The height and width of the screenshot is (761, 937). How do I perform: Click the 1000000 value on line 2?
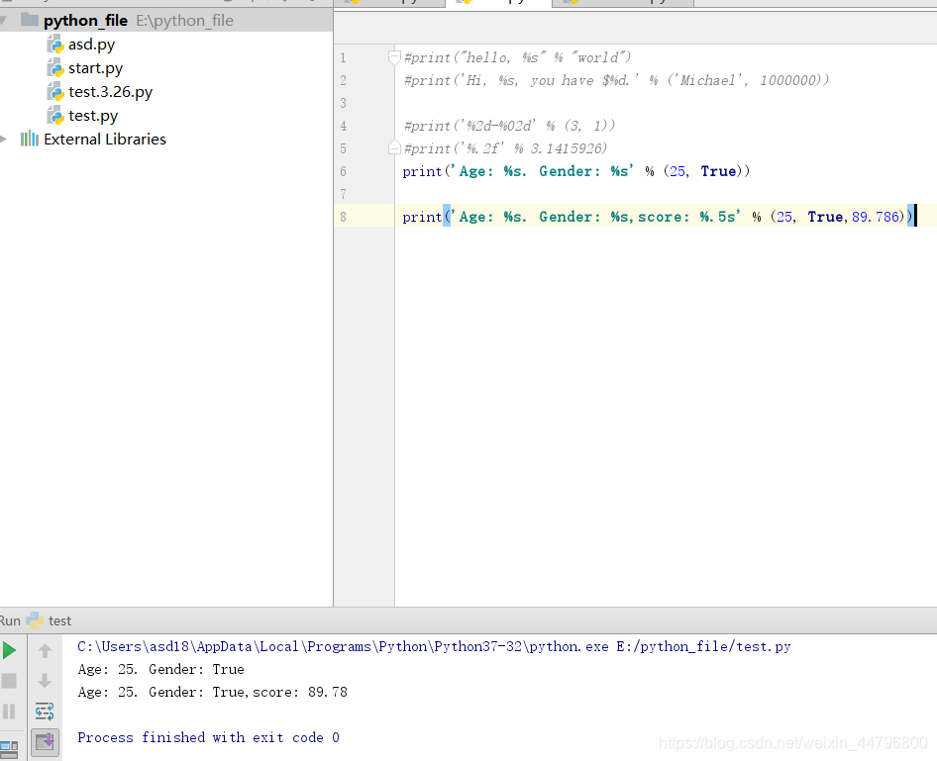click(x=787, y=80)
